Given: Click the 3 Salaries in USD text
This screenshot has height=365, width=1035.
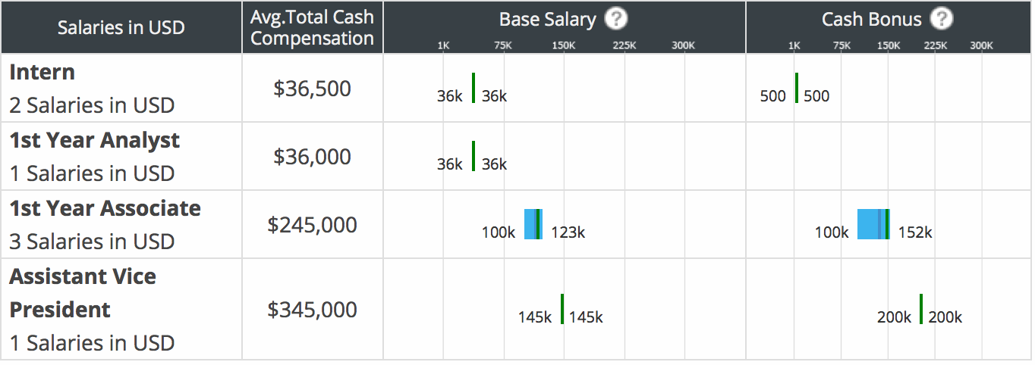Looking at the screenshot, I should pyautogui.click(x=92, y=242).
